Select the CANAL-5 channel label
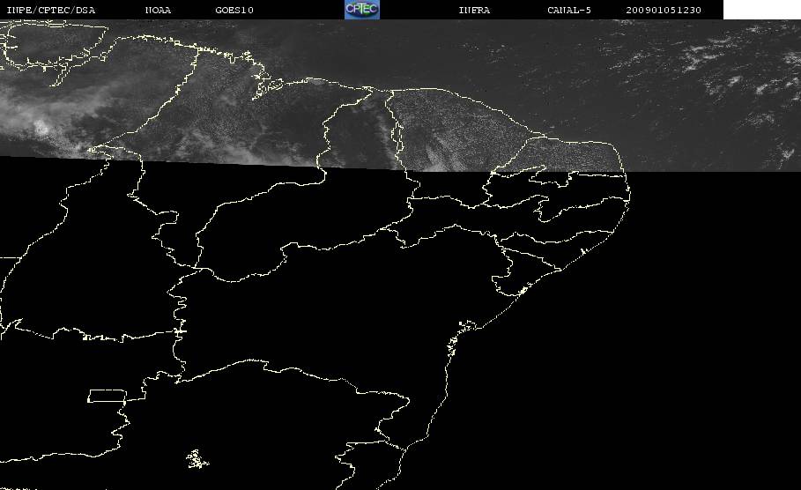Viewport: 801px width, 490px height. pos(569,10)
